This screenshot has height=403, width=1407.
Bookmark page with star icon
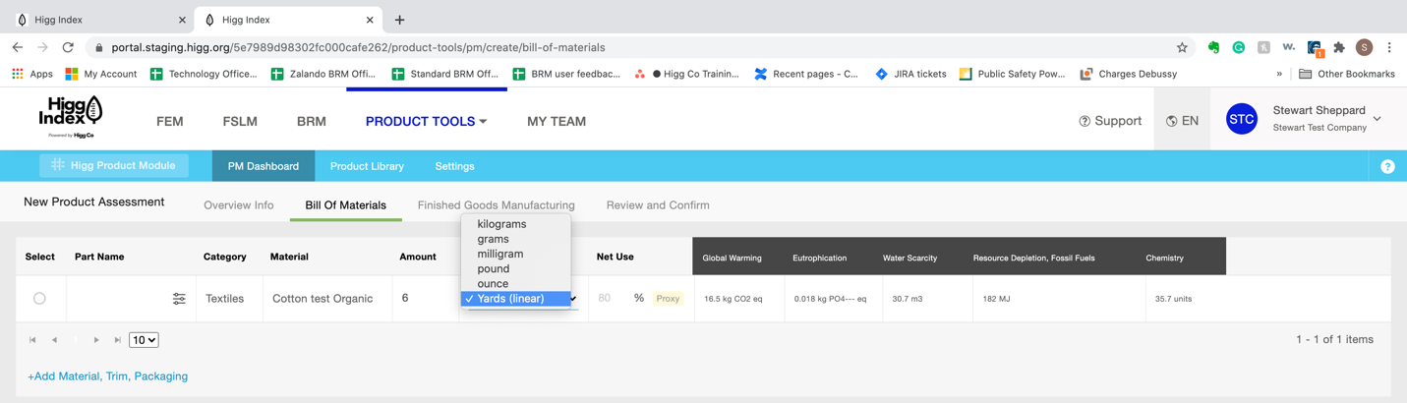(x=1182, y=47)
